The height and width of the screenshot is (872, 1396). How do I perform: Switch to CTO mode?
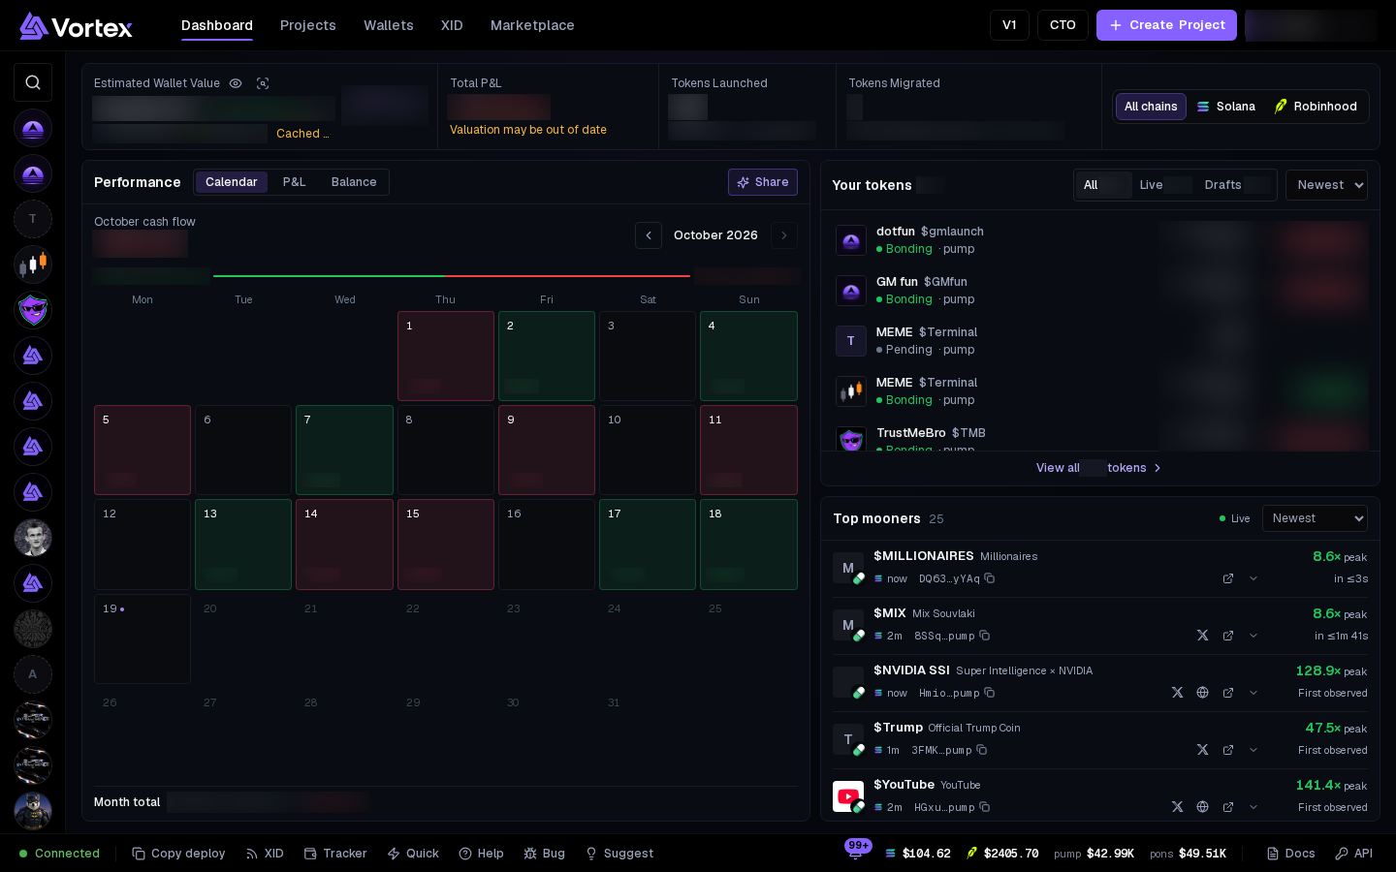click(x=1063, y=25)
